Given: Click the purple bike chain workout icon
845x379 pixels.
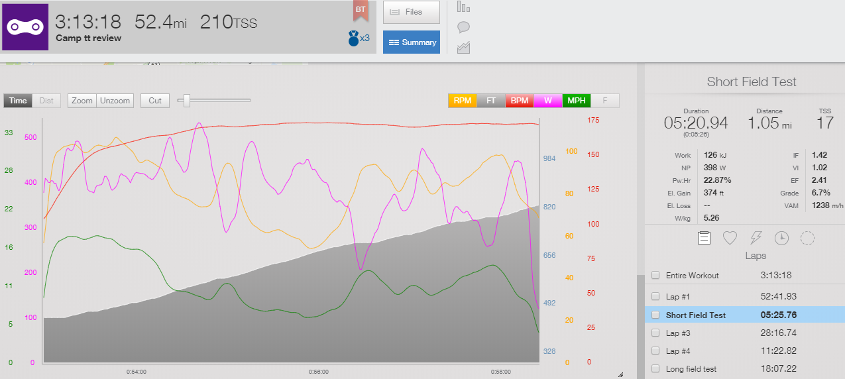Looking at the screenshot, I should tap(25, 27).
